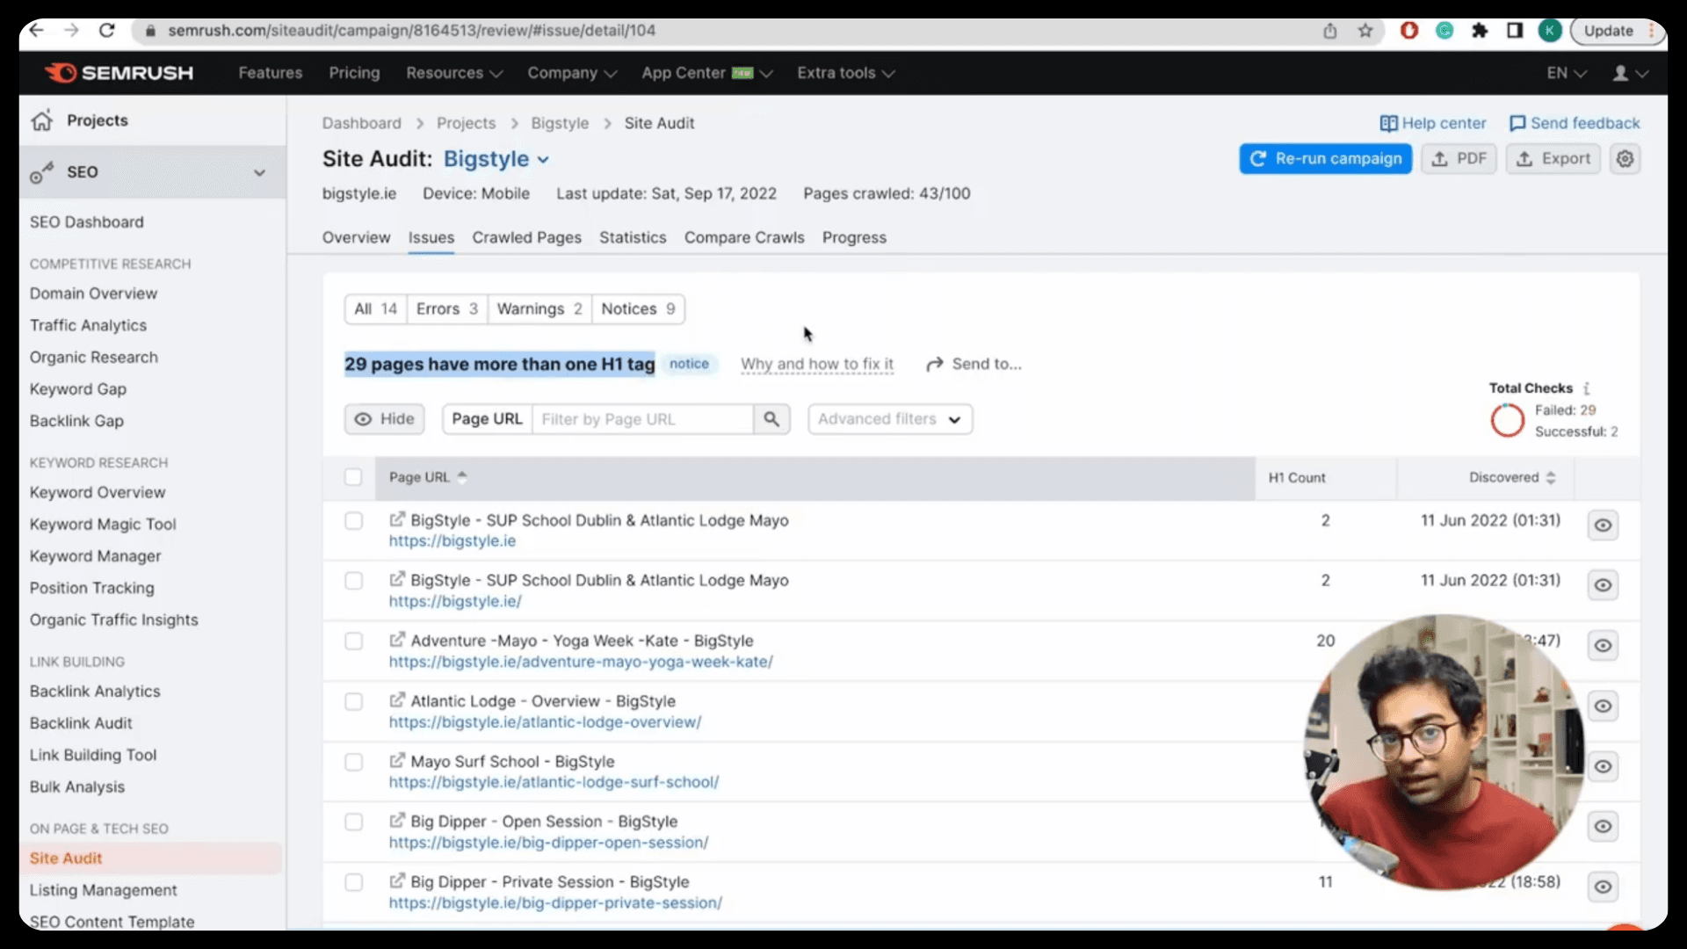Screen dimensions: 1687x949
Task: Go back with the browser back arrow
Action: [36, 31]
